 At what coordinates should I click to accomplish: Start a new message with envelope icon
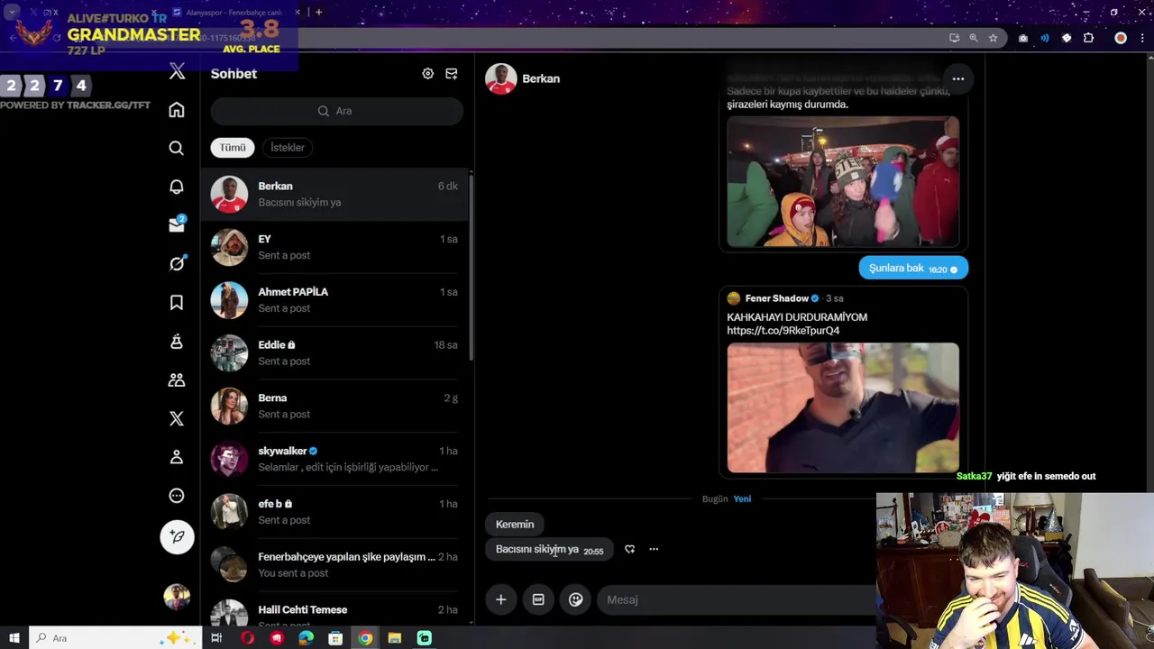451,74
